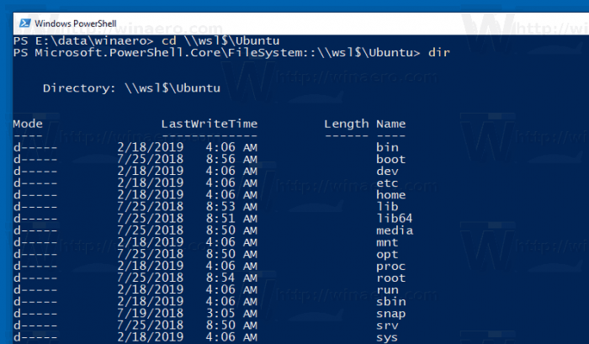This screenshot has height=344, width=589.
Task: Click the mnt directory entry
Action: [387, 242]
